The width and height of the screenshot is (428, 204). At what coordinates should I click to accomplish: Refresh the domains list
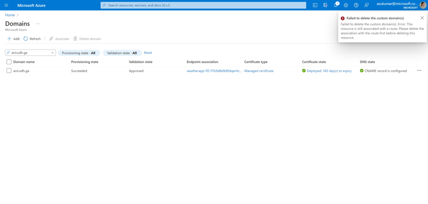[x=32, y=39]
